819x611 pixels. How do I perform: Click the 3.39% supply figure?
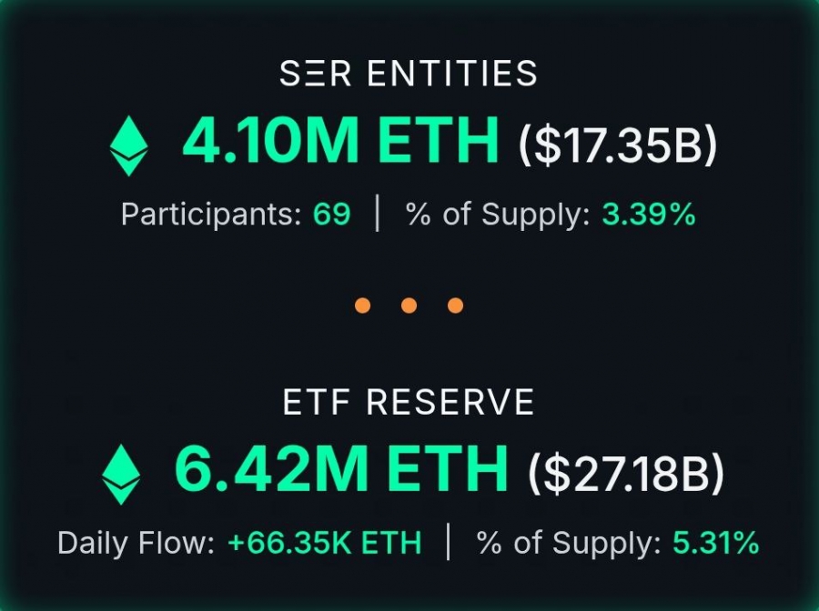pos(649,215)
